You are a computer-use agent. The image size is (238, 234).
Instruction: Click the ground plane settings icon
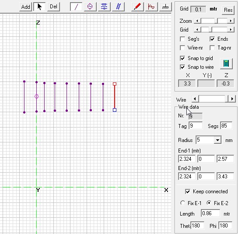tap(165, 7)
